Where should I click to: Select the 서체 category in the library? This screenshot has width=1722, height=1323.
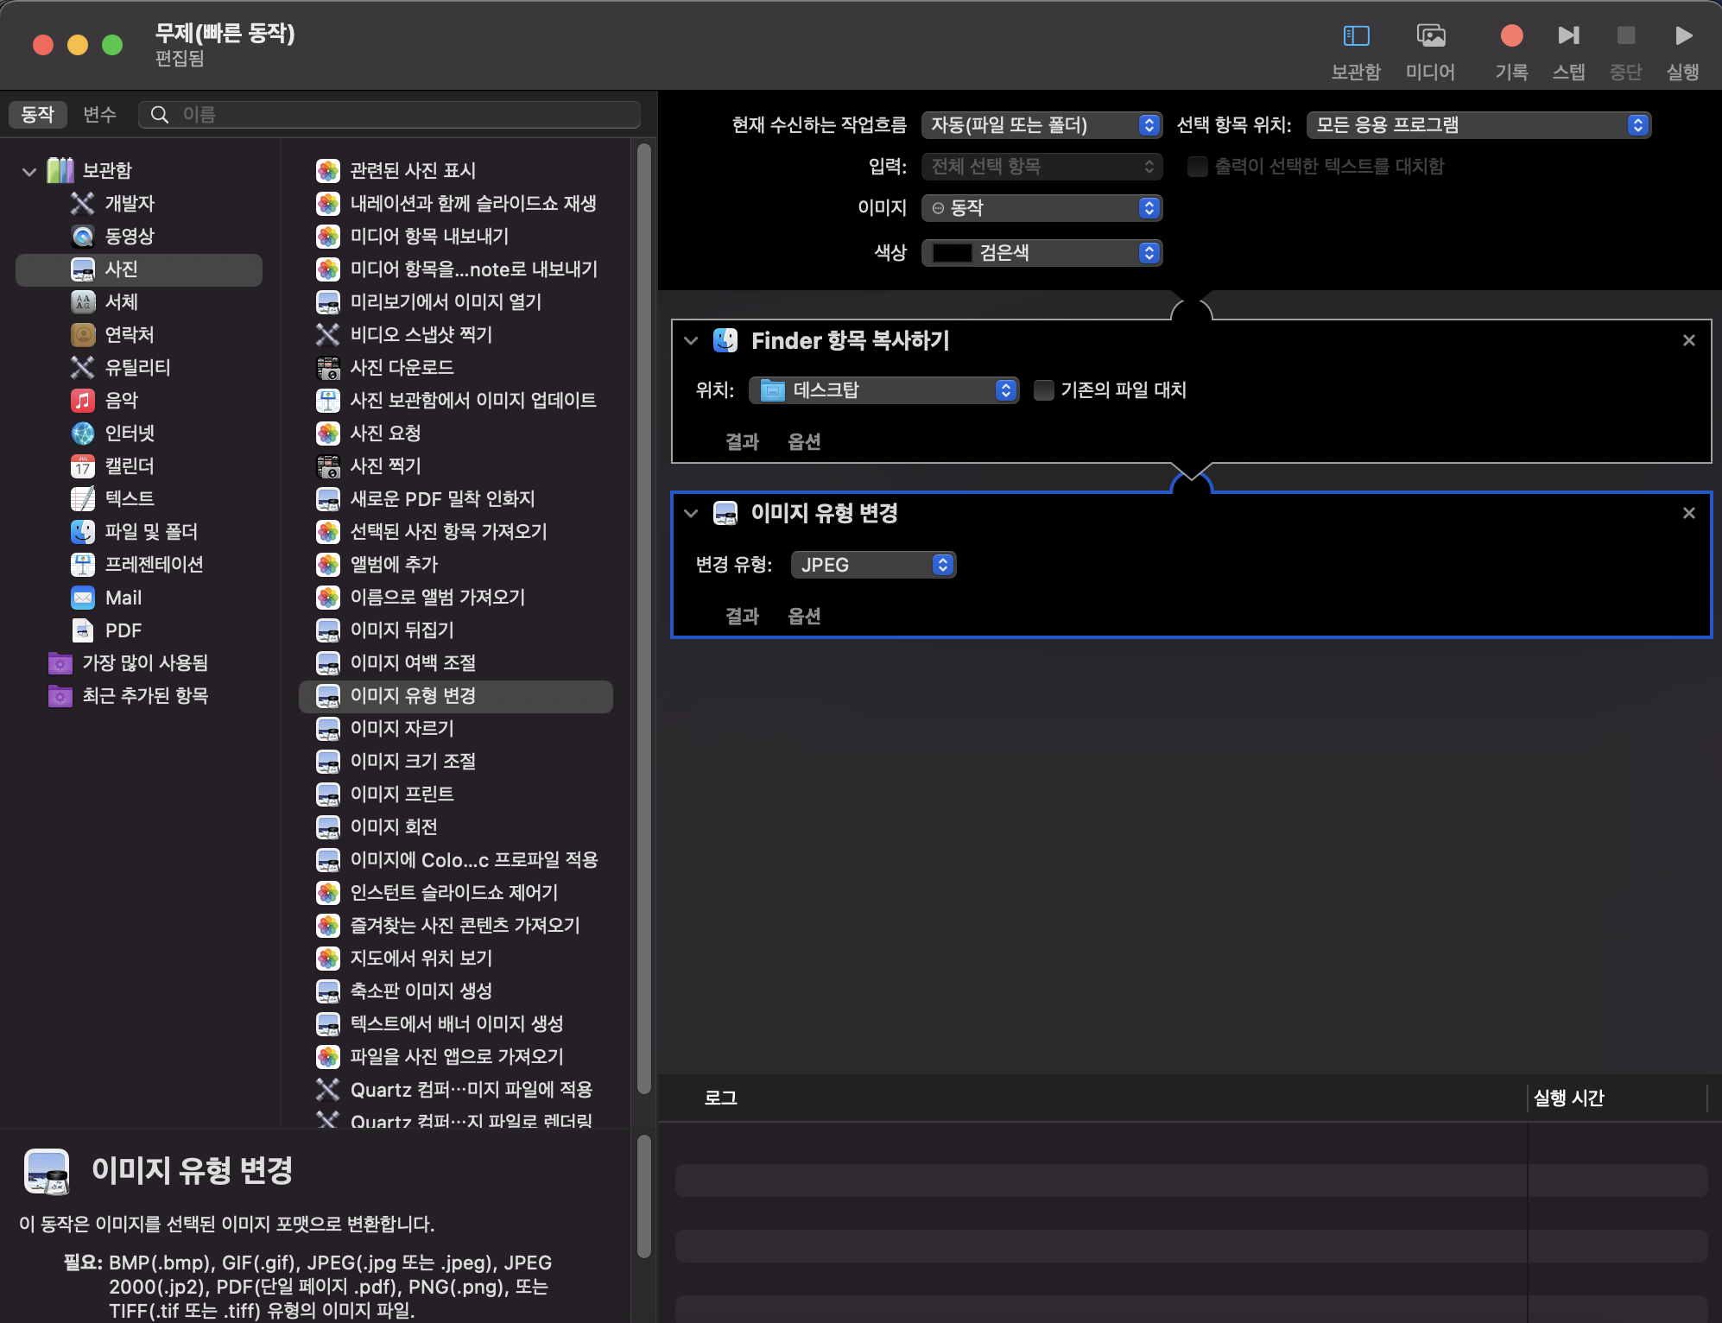(x=139, y=302)
